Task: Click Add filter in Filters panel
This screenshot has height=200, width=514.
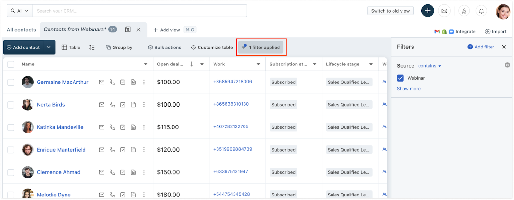Action: (x=481, y=47)
